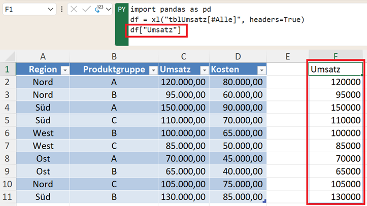The height and width of the screenshot is (206, 367).
Task: Click the Cancel (X) formula button
Action: pyautogui.click(x=74, y=10)
